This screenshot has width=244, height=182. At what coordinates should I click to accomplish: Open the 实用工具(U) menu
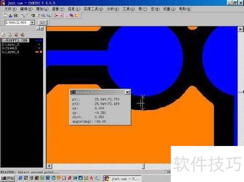tap(93, 9)
